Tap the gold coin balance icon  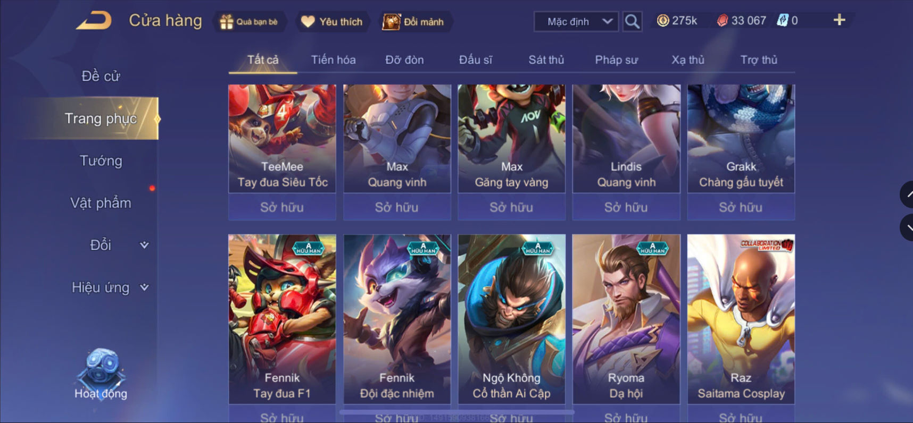click(x=663, y=21)
